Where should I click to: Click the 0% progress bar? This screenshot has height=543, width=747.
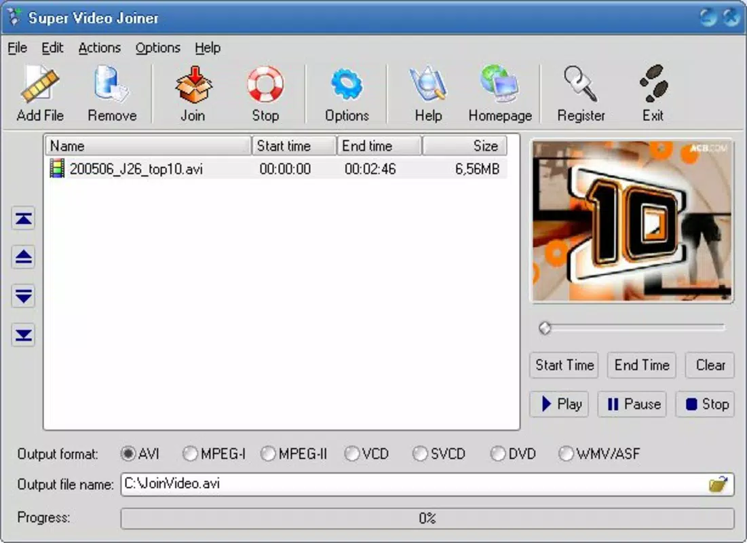(x=427, y=518)
